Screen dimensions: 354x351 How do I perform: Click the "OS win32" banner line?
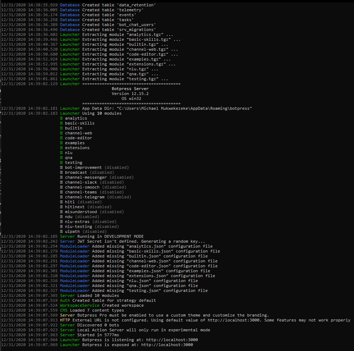tap(131, 98)
